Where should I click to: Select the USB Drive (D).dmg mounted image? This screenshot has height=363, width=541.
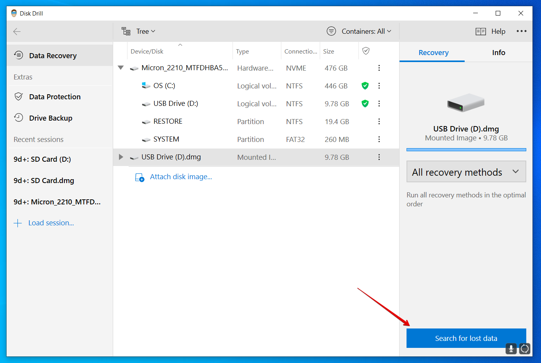(256, 157)
